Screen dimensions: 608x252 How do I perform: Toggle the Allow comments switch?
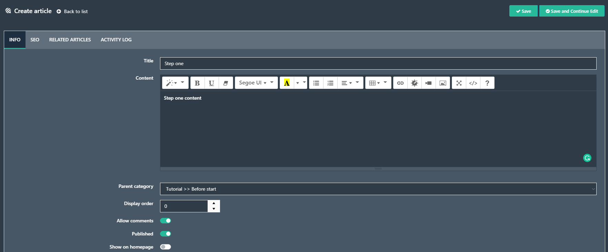(166, 221)
